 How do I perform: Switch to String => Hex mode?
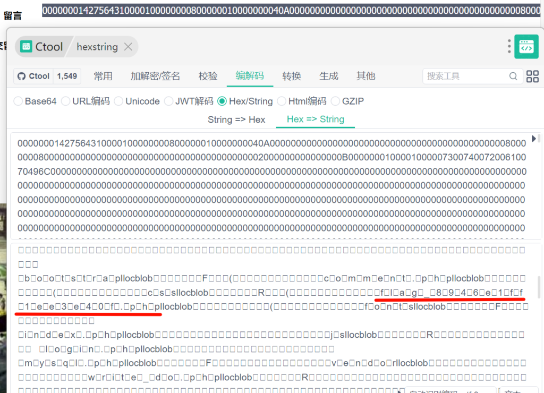[x=236, y=119]
